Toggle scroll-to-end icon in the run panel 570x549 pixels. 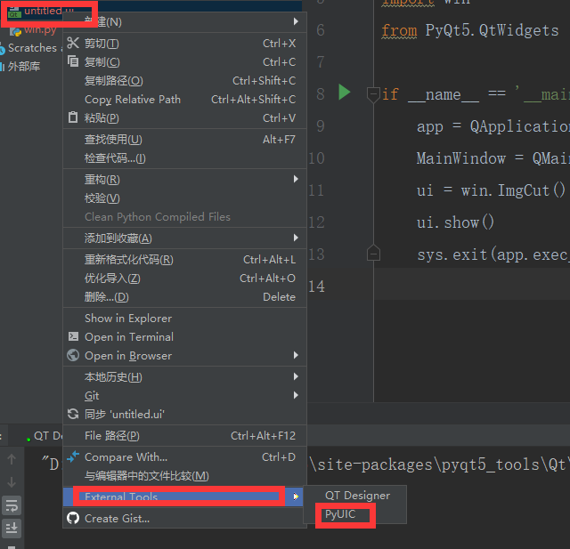tap(12, 528)
